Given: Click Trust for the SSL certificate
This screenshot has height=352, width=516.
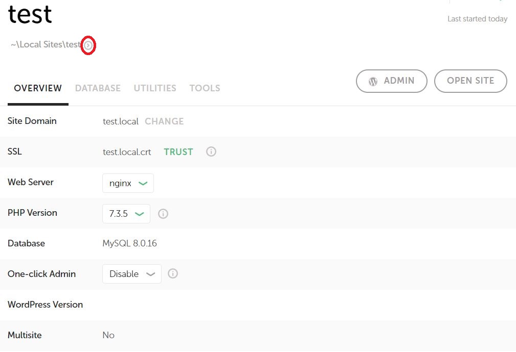Looking at the screenshot, I should (x=178, y=152).
